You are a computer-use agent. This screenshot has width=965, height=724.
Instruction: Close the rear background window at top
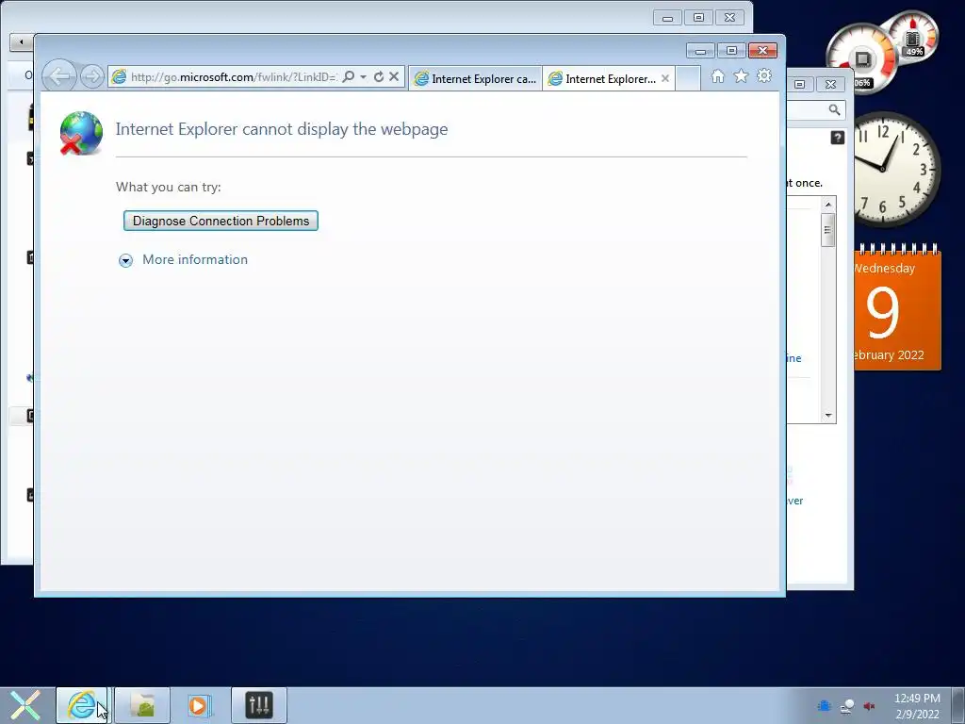(730, 18)
